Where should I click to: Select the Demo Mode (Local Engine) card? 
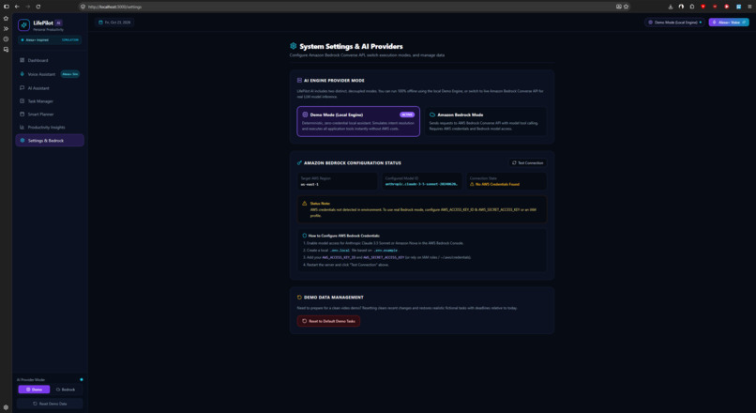click(x=358, y=122)
